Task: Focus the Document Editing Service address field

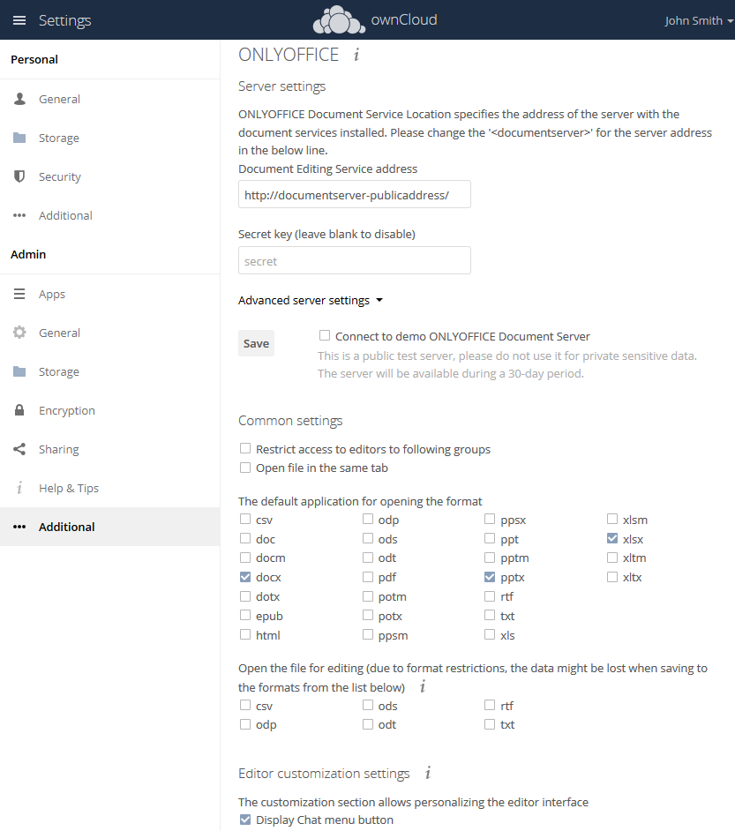Action: tap(354, 195)
